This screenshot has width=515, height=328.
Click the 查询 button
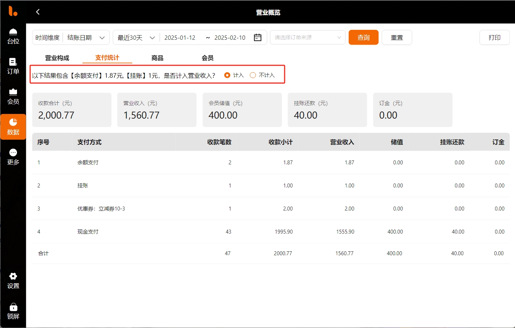pos(364,37)
